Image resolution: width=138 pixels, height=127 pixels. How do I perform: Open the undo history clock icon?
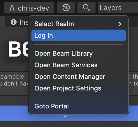click(66, 8)
